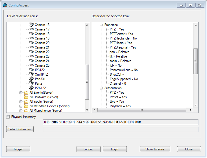Image resolution: width=207 pixels, height=158 pixels.
Task: Click the Select Instances button
Action: pos(20,129)
